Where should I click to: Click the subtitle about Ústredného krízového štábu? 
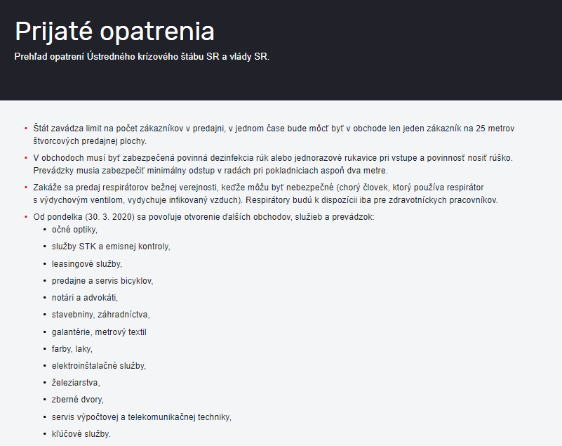coord(142,57)
